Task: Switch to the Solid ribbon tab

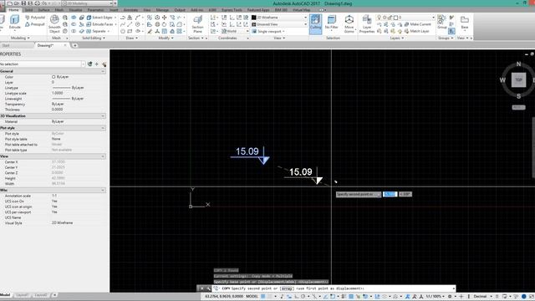Action: pos(28,10)
